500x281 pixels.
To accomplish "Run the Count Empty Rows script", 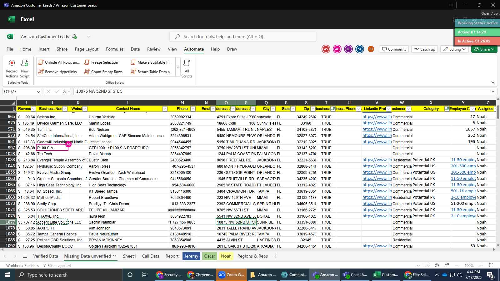I will coord(103,72).
